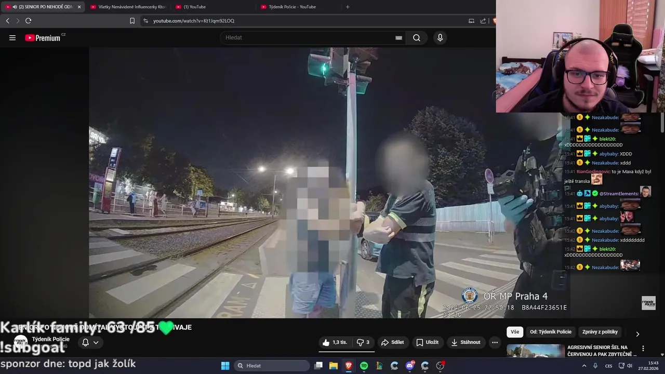Click RianGoslingovic username in chat

(593, 171)
